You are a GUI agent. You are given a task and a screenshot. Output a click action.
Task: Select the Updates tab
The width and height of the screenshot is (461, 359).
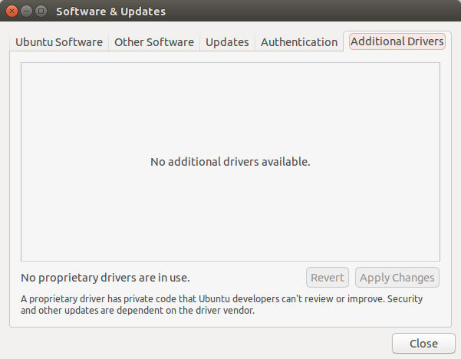227,42
